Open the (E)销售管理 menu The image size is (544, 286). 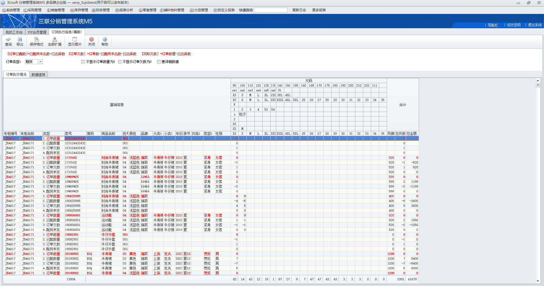56,10
